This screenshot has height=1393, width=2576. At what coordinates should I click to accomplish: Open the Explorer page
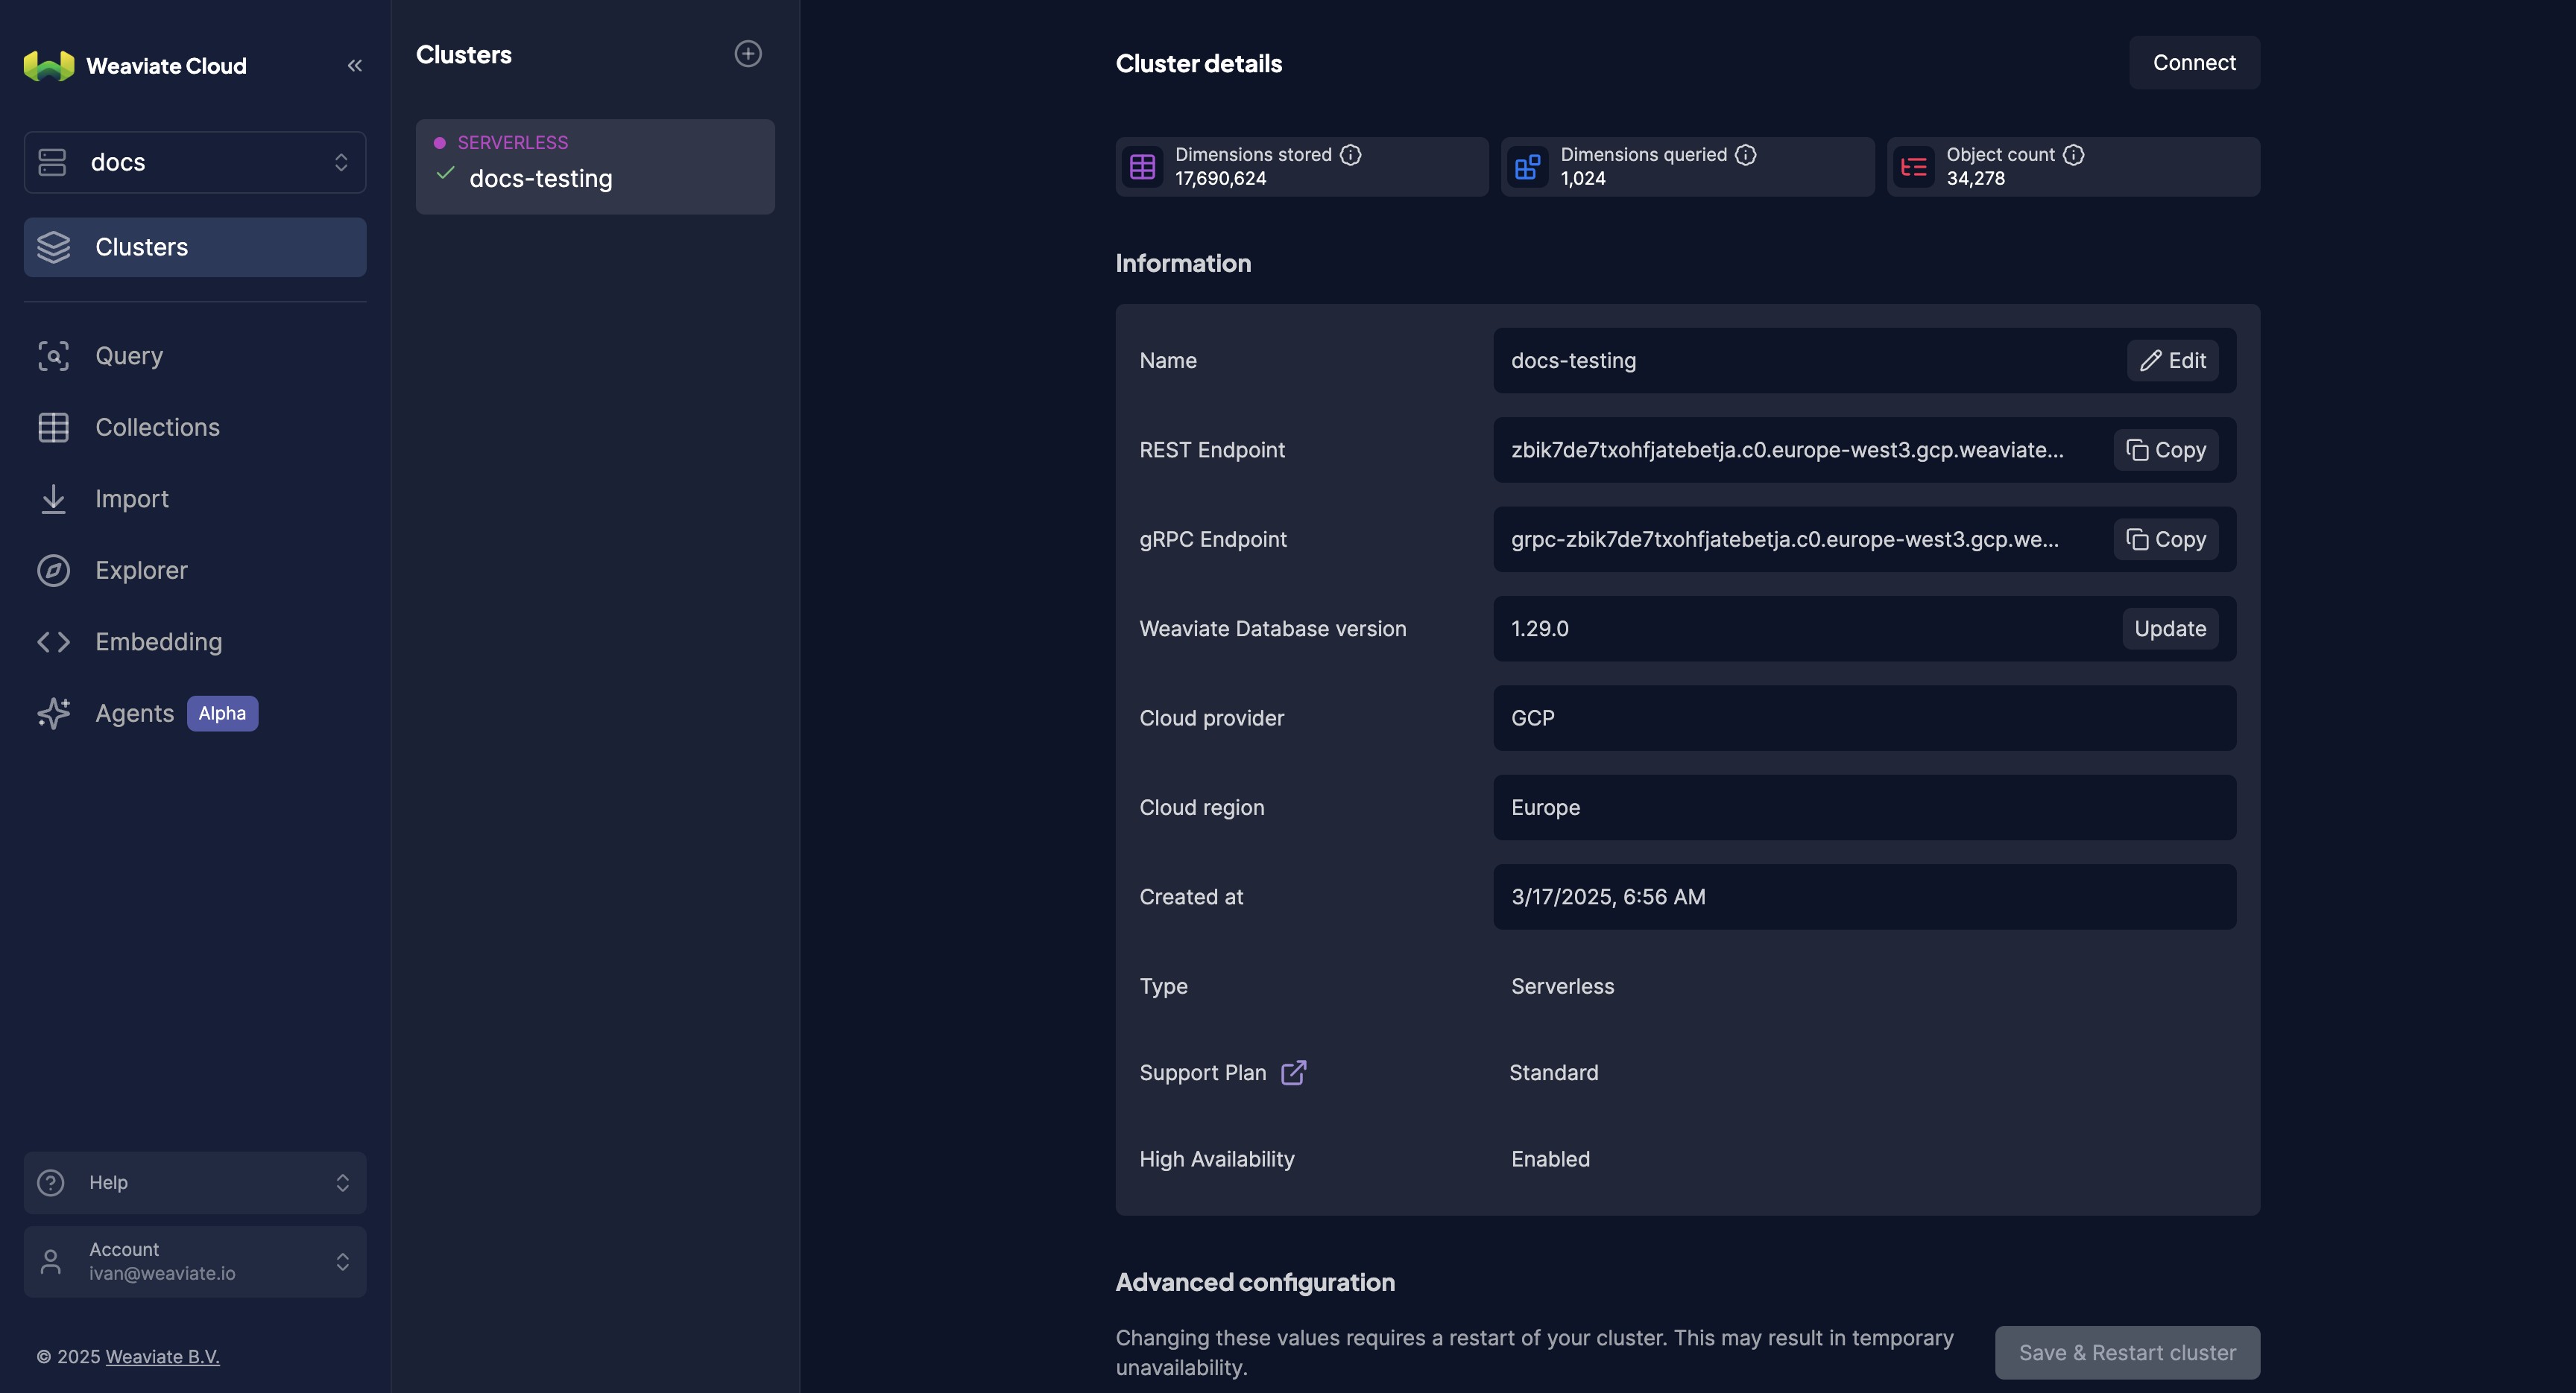coord(195,571)
